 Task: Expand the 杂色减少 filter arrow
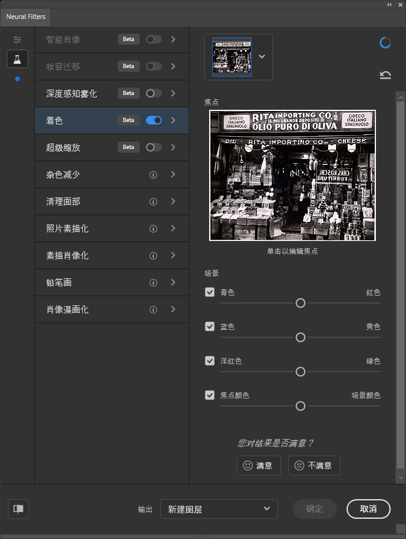tap(173, 174)
